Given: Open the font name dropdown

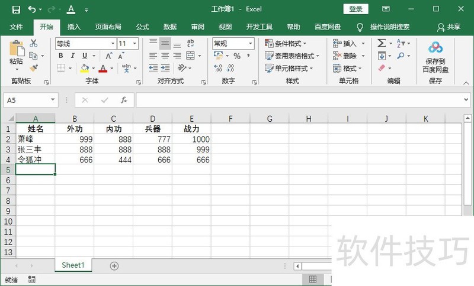Looking at the screenshot, I should tap(113, 44).
